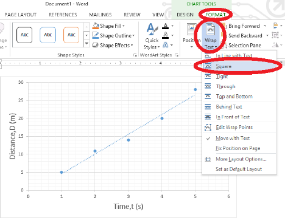
Task: Open WordArt Styles dialog launcher
Action: coord(177,55)
